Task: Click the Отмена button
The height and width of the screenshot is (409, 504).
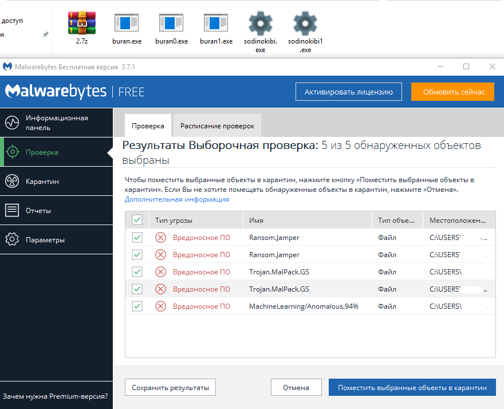Action: click(x=296, y=387)
